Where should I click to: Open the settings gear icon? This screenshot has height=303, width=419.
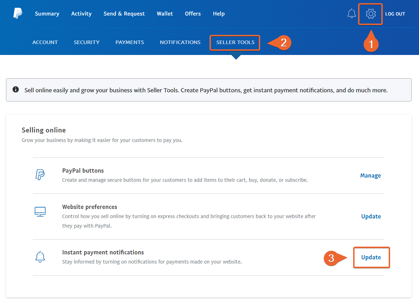[371, 14]
